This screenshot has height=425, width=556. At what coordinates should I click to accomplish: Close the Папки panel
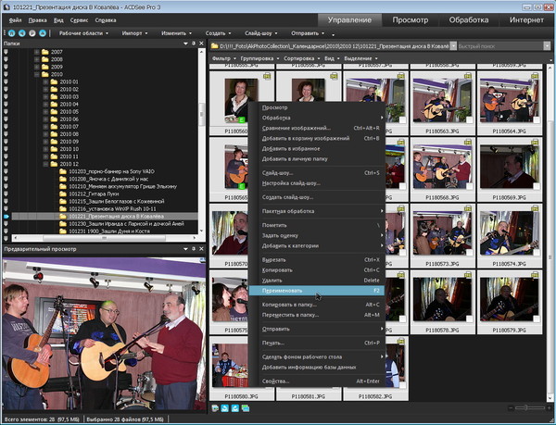[x=201, y=44]
